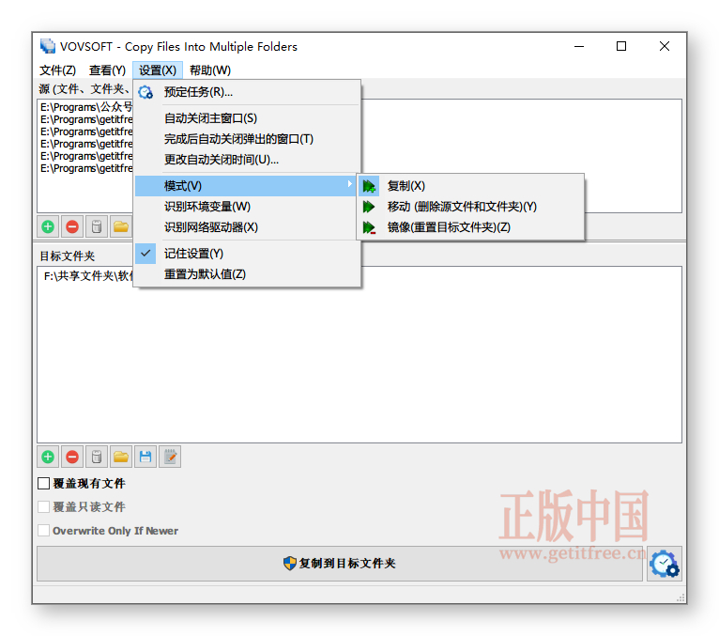Click the green arrow icon of 移动 mode
The image size is (719, 636).
(369, 207)
